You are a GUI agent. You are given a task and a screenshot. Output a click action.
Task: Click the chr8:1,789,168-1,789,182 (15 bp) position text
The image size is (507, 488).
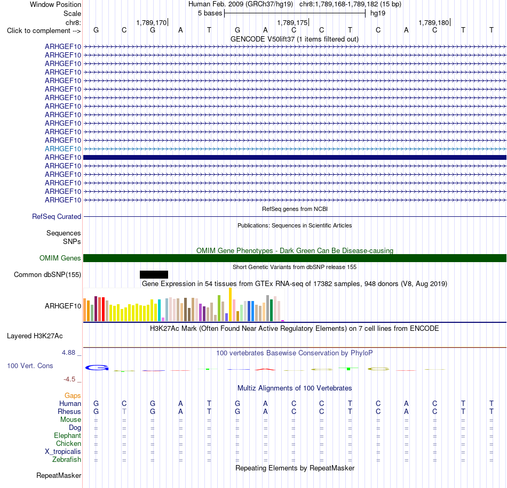350,4
